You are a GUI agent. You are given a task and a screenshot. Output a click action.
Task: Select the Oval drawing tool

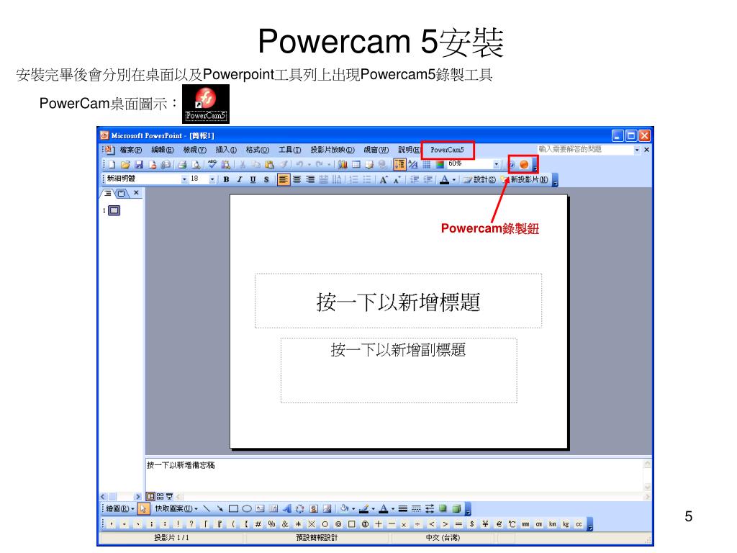tap(247, 509)
